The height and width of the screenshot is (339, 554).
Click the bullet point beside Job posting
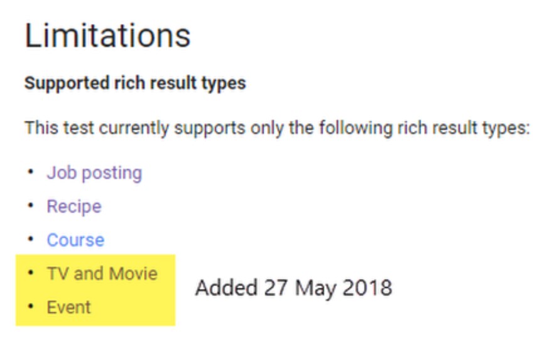pyautogui.click(x=30, y=172)
